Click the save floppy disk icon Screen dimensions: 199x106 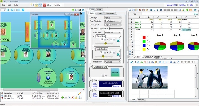pos(40,5)
